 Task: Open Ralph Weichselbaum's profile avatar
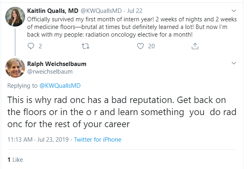coord(15,67)
